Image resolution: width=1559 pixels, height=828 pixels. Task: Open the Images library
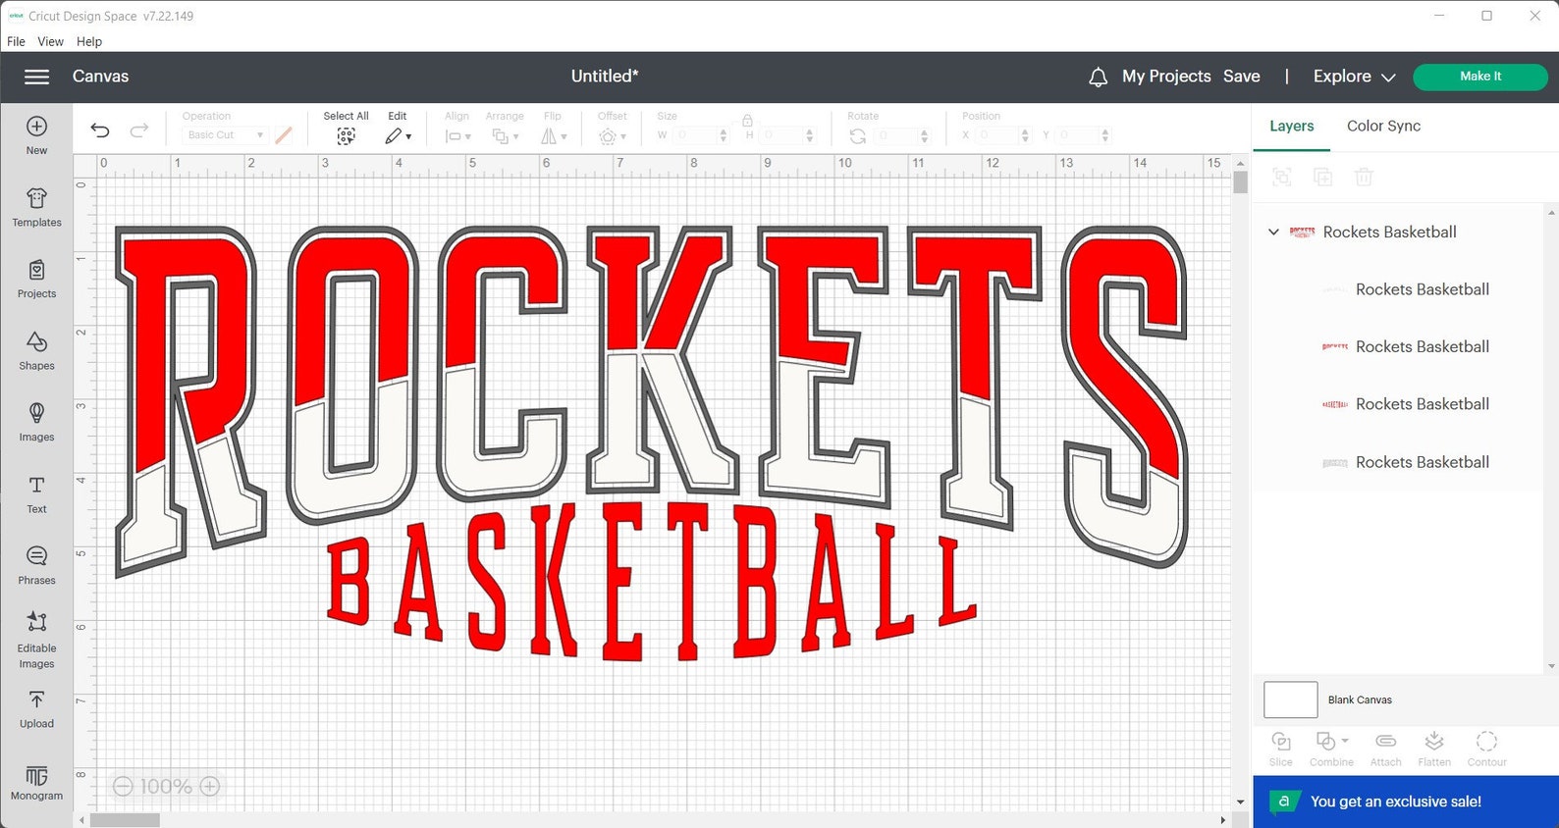[36, 422]
